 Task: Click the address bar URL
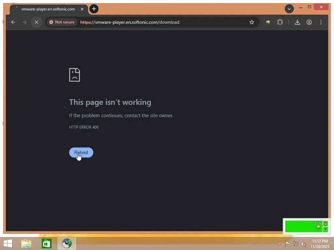130,22
